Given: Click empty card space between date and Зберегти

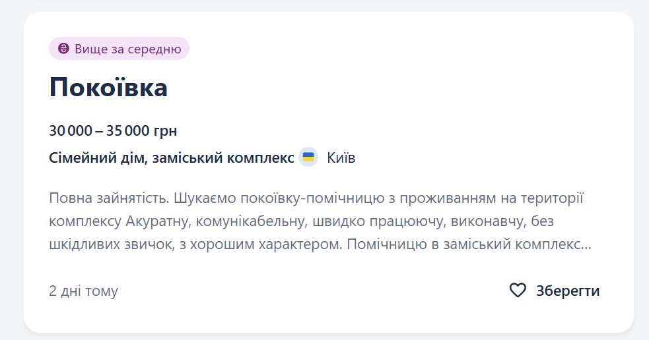Looking at the screenshot, I should pos(310,291).
